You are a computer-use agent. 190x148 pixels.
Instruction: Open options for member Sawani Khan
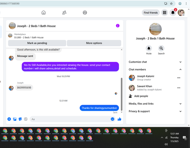[x=179, y=88]
